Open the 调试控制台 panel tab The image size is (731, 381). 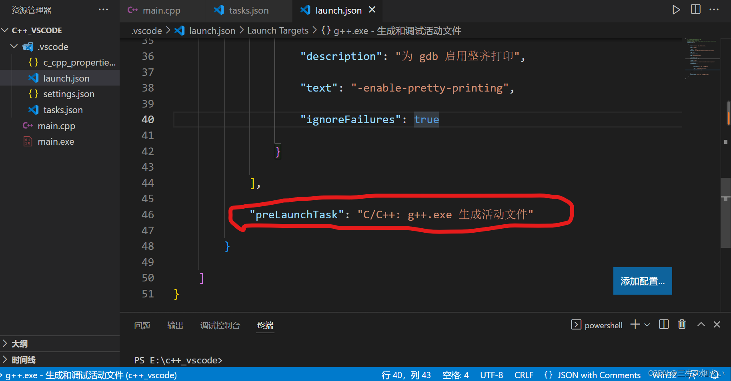pos(220,325)
